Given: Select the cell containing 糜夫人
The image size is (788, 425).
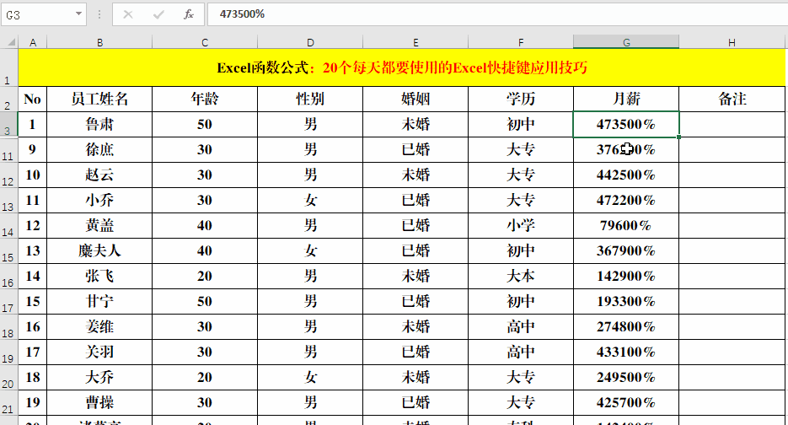Looking at the screenshot, I should [99, 250].
